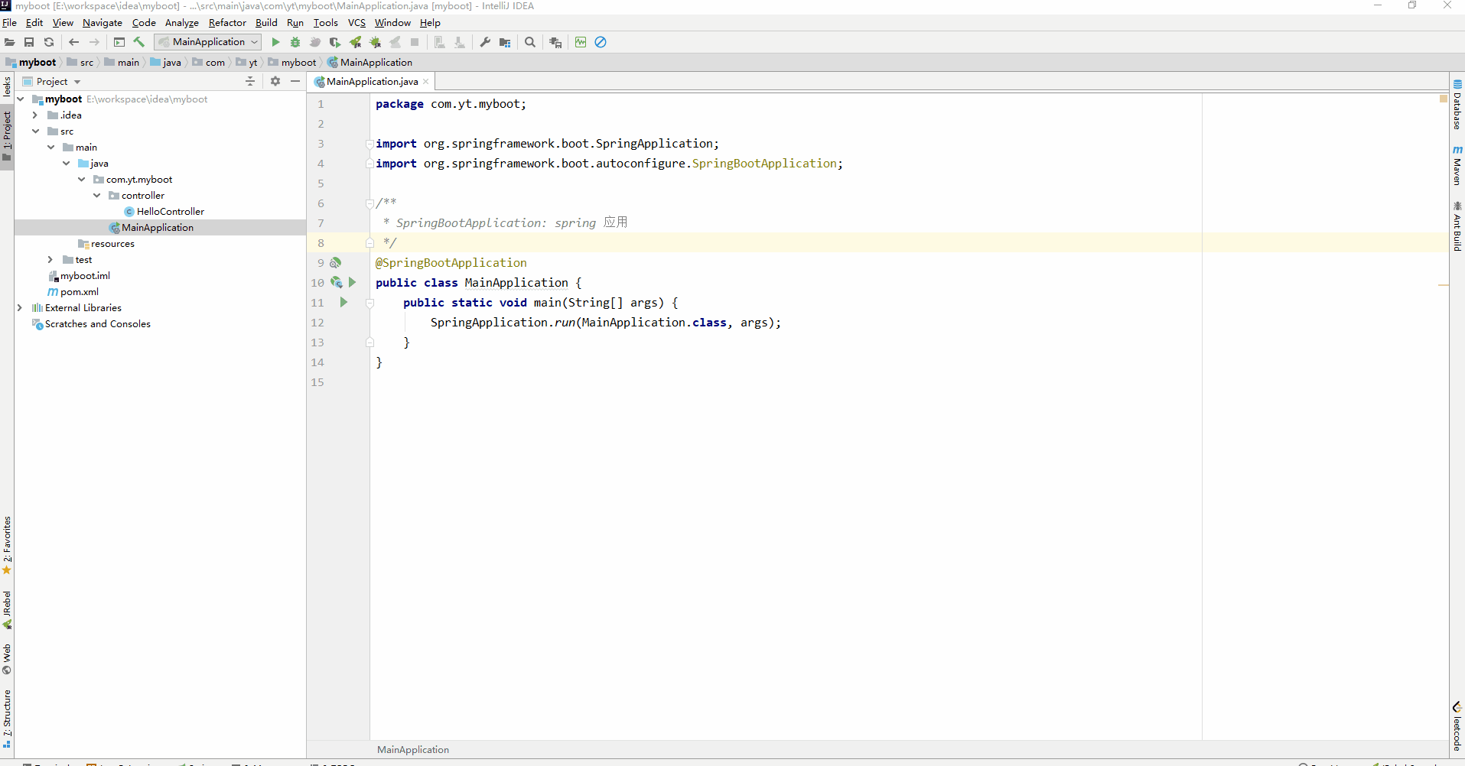Close the MainApplication.java editor tab
Screen dimensions: 1465x766
point(426,82)
